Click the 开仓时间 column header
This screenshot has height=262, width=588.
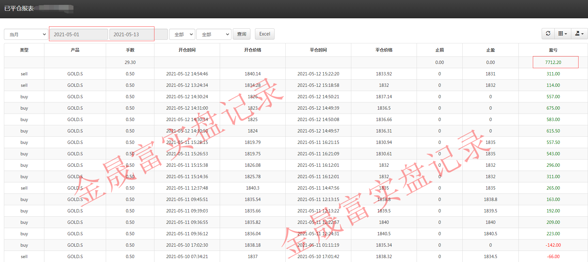pyautogui.click(x=187, y=50)
